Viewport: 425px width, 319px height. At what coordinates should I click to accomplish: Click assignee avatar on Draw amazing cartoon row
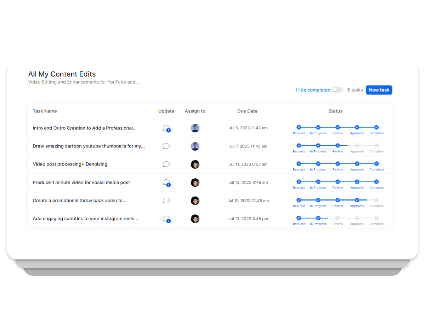pos(195,146)
